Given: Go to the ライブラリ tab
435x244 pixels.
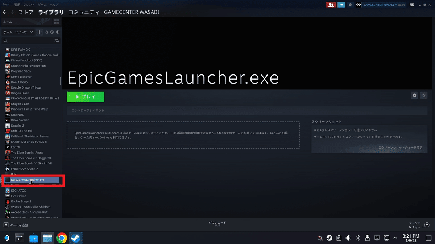Looking at the screenshot, I should (x=51, y=12).
